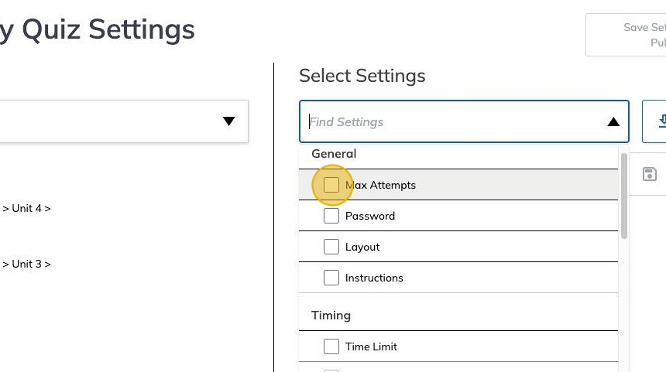Select the Instructions checkbox
Screen dimensions: 666x372
click(x=331, y=278)
